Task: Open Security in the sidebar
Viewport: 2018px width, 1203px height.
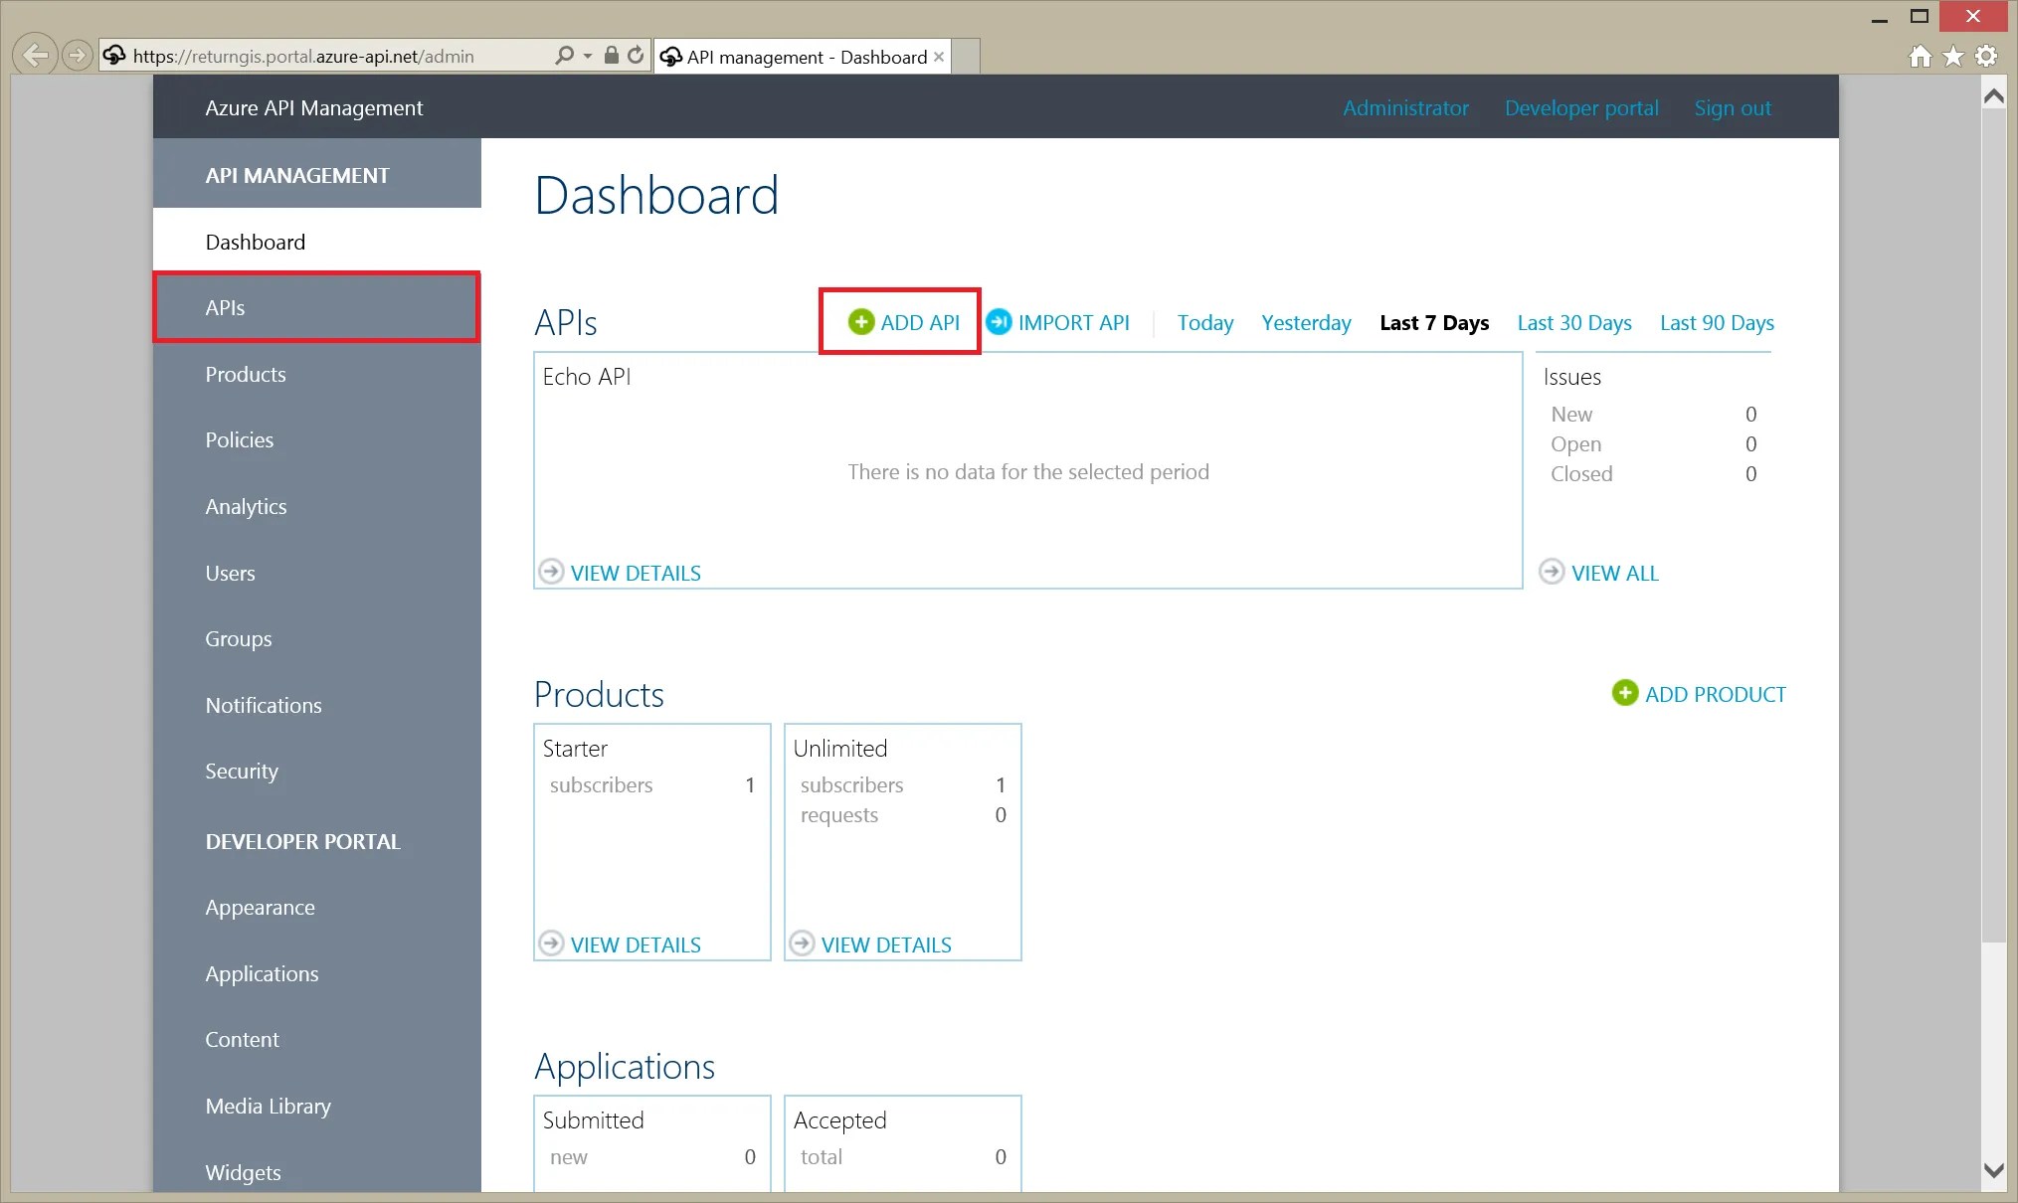Action: 316,771
